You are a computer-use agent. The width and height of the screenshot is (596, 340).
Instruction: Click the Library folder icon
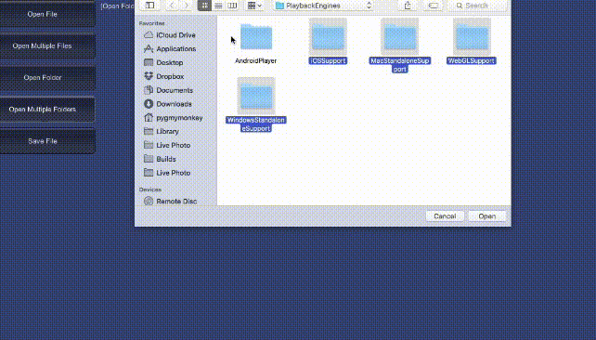(x=149, y=131)
